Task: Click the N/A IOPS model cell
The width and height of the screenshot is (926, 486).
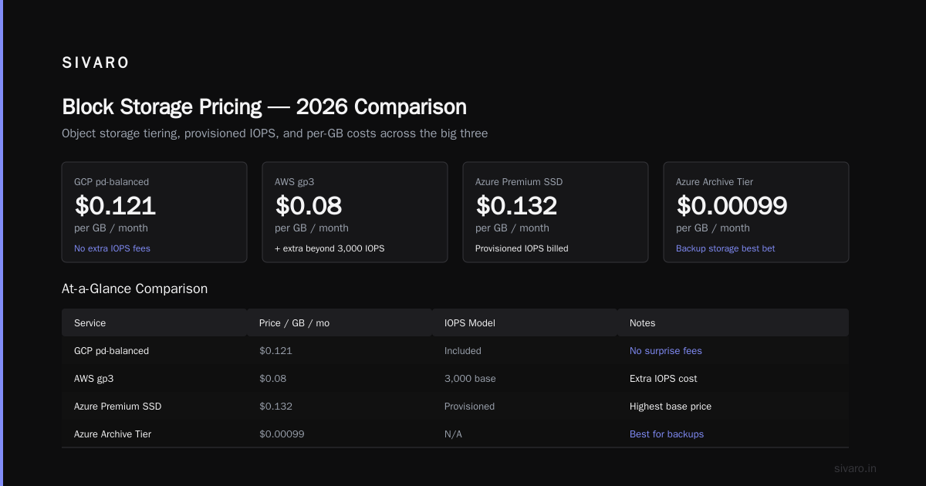Action: point(453,434)
